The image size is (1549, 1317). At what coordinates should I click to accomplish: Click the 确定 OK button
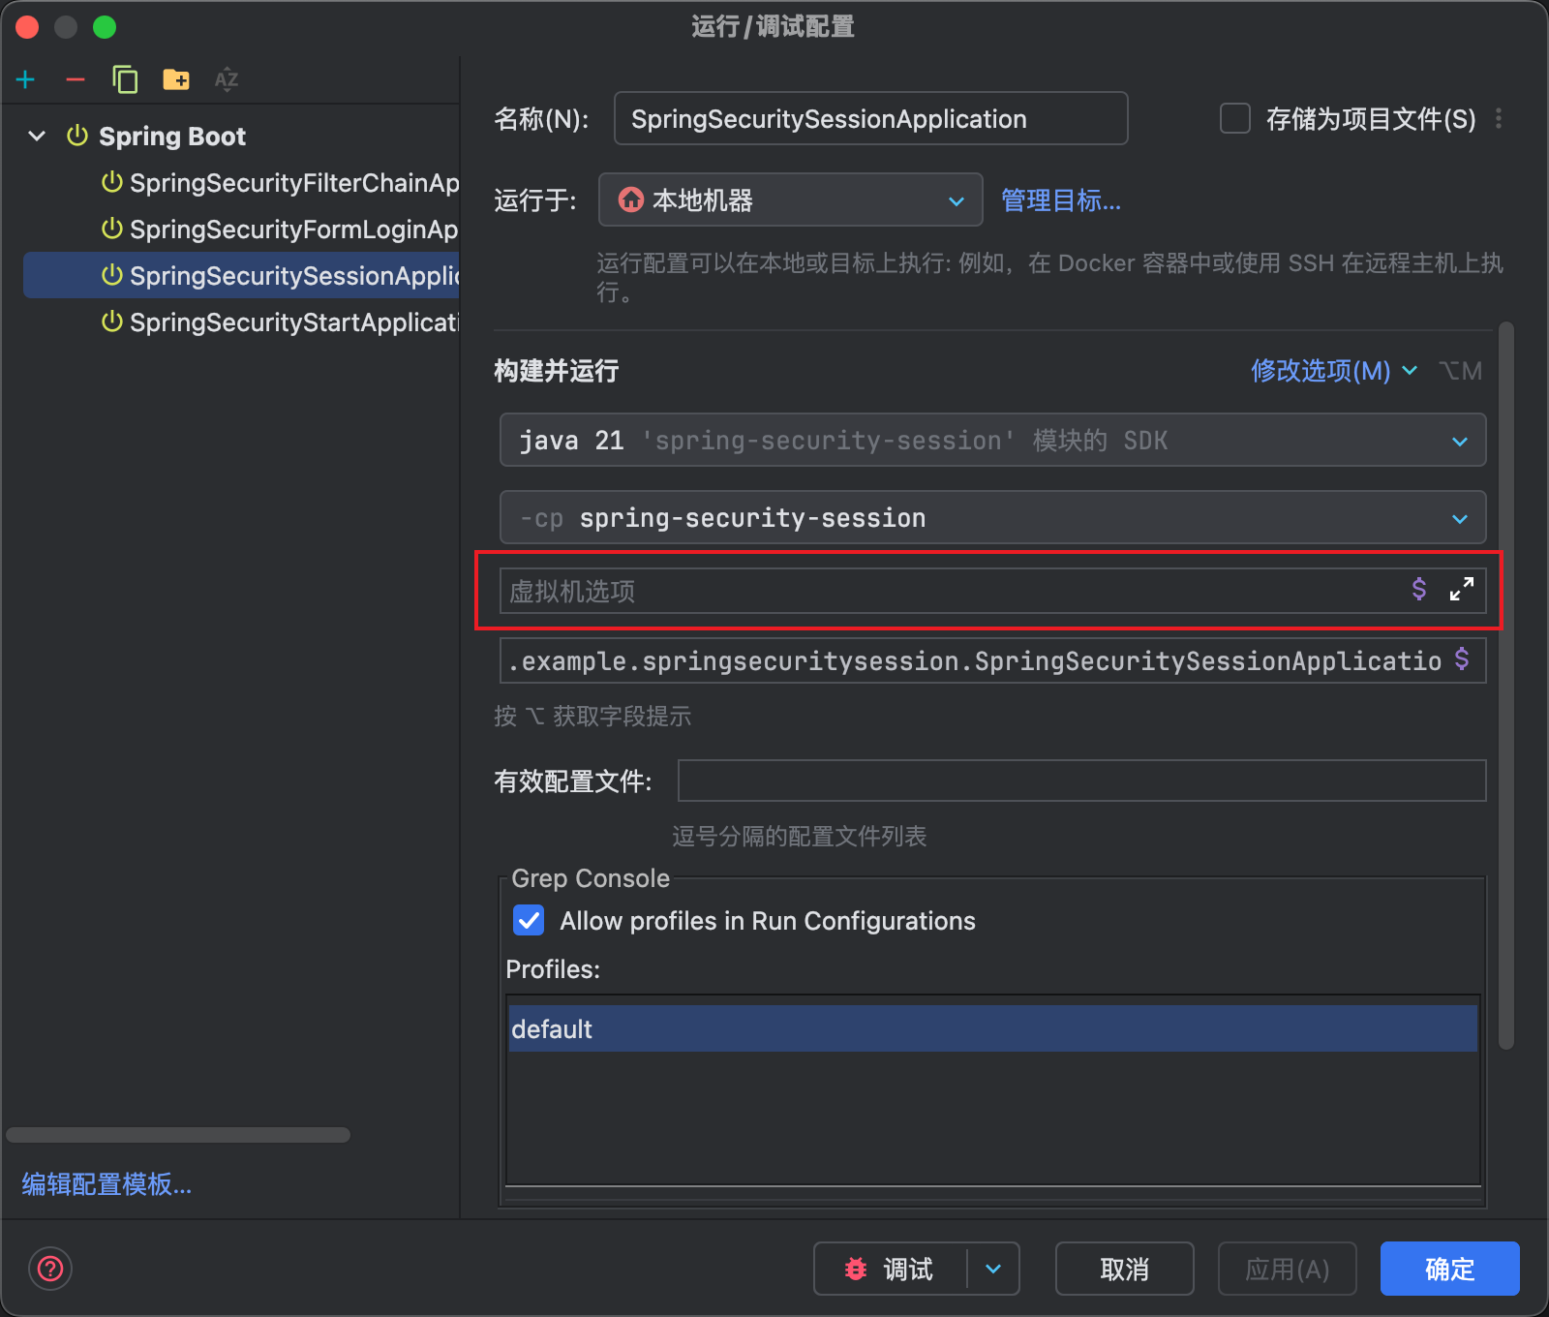click(1448, 1269)
